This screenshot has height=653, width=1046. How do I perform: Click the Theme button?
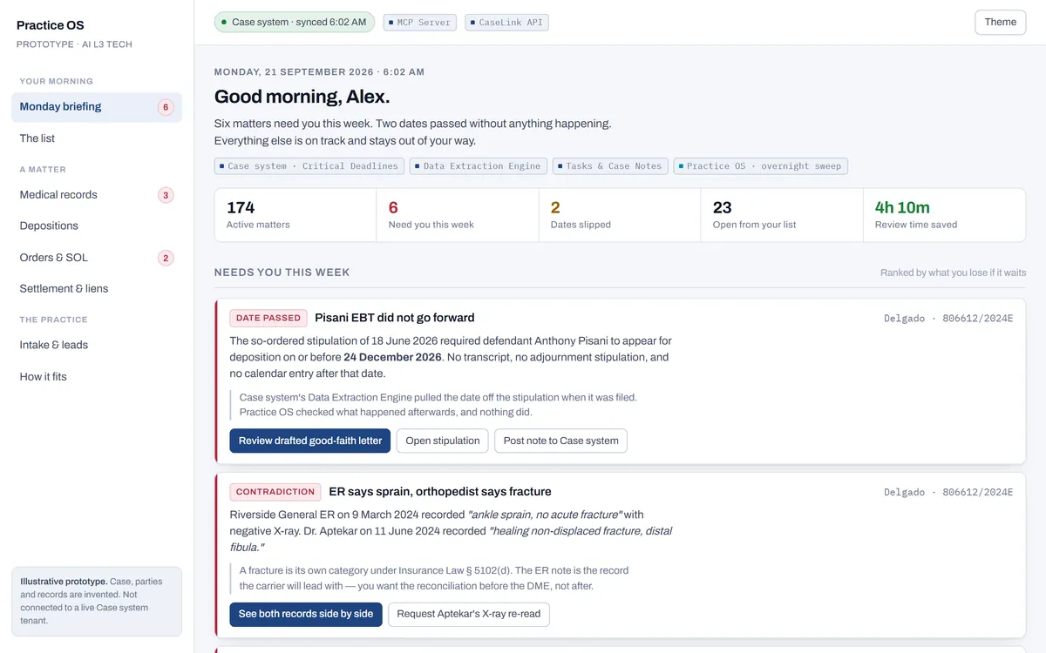click(x=1001, y=23)
